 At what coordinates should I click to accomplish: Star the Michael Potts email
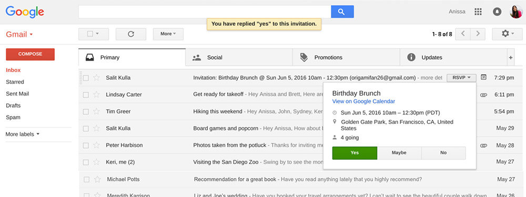97,180
